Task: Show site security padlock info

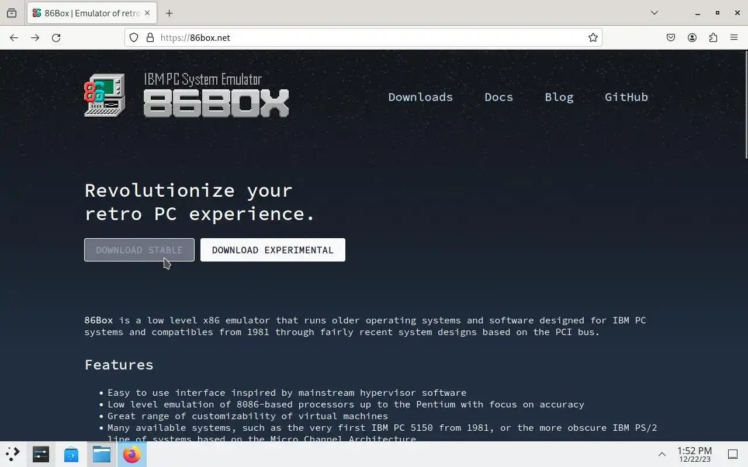Action: [x=150, y=37]
